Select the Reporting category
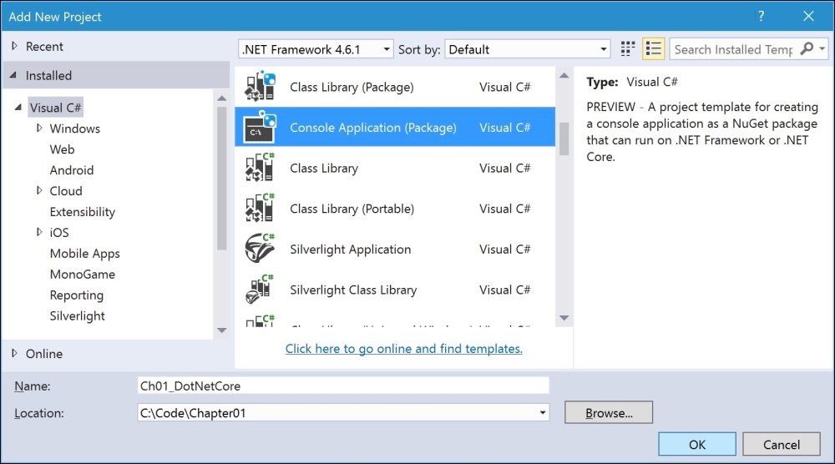This screenshot has width=835, height=464. [77, 295]
